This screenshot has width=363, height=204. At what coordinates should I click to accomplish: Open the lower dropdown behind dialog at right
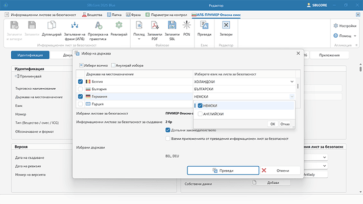(325, 166)
